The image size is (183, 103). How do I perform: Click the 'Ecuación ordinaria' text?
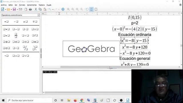click(x=135, y=35)
